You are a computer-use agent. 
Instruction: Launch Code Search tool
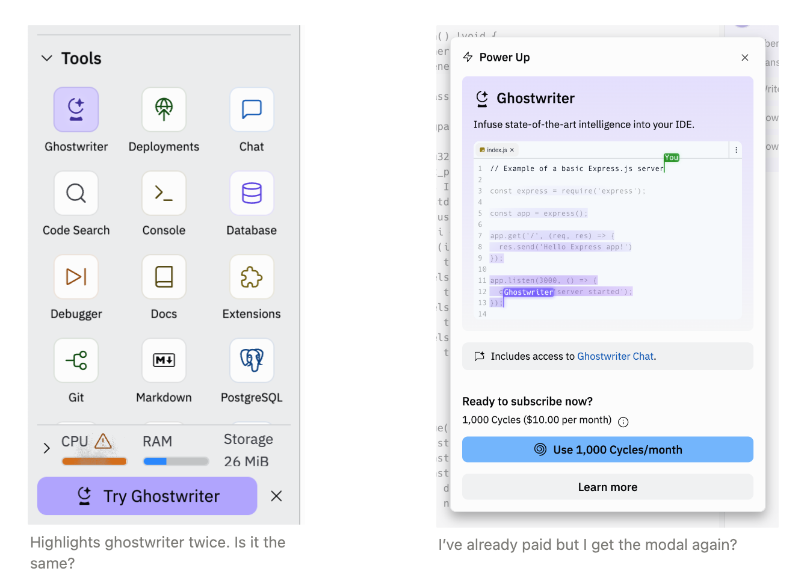[x=76, y=193]
